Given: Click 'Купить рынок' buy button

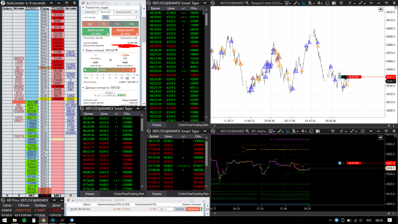Looking at the screenshot, I should pyautogui.click(x=96, y=32).
